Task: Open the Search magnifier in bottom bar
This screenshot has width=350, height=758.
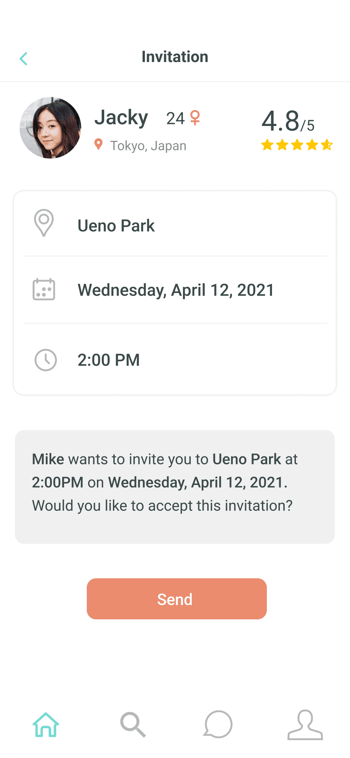Action: [133, 725]
